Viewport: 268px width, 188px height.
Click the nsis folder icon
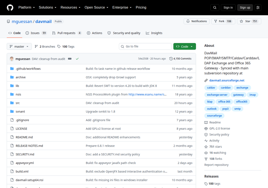pyautogui.click(x=12, y=94)
